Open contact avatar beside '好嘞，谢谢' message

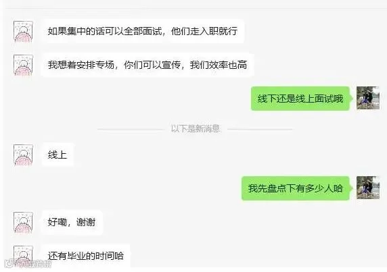point(23,222)
